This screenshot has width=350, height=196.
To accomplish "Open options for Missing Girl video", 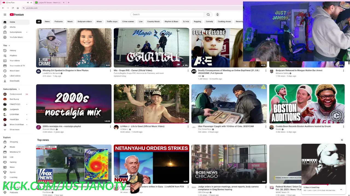I will pos(110,71).
